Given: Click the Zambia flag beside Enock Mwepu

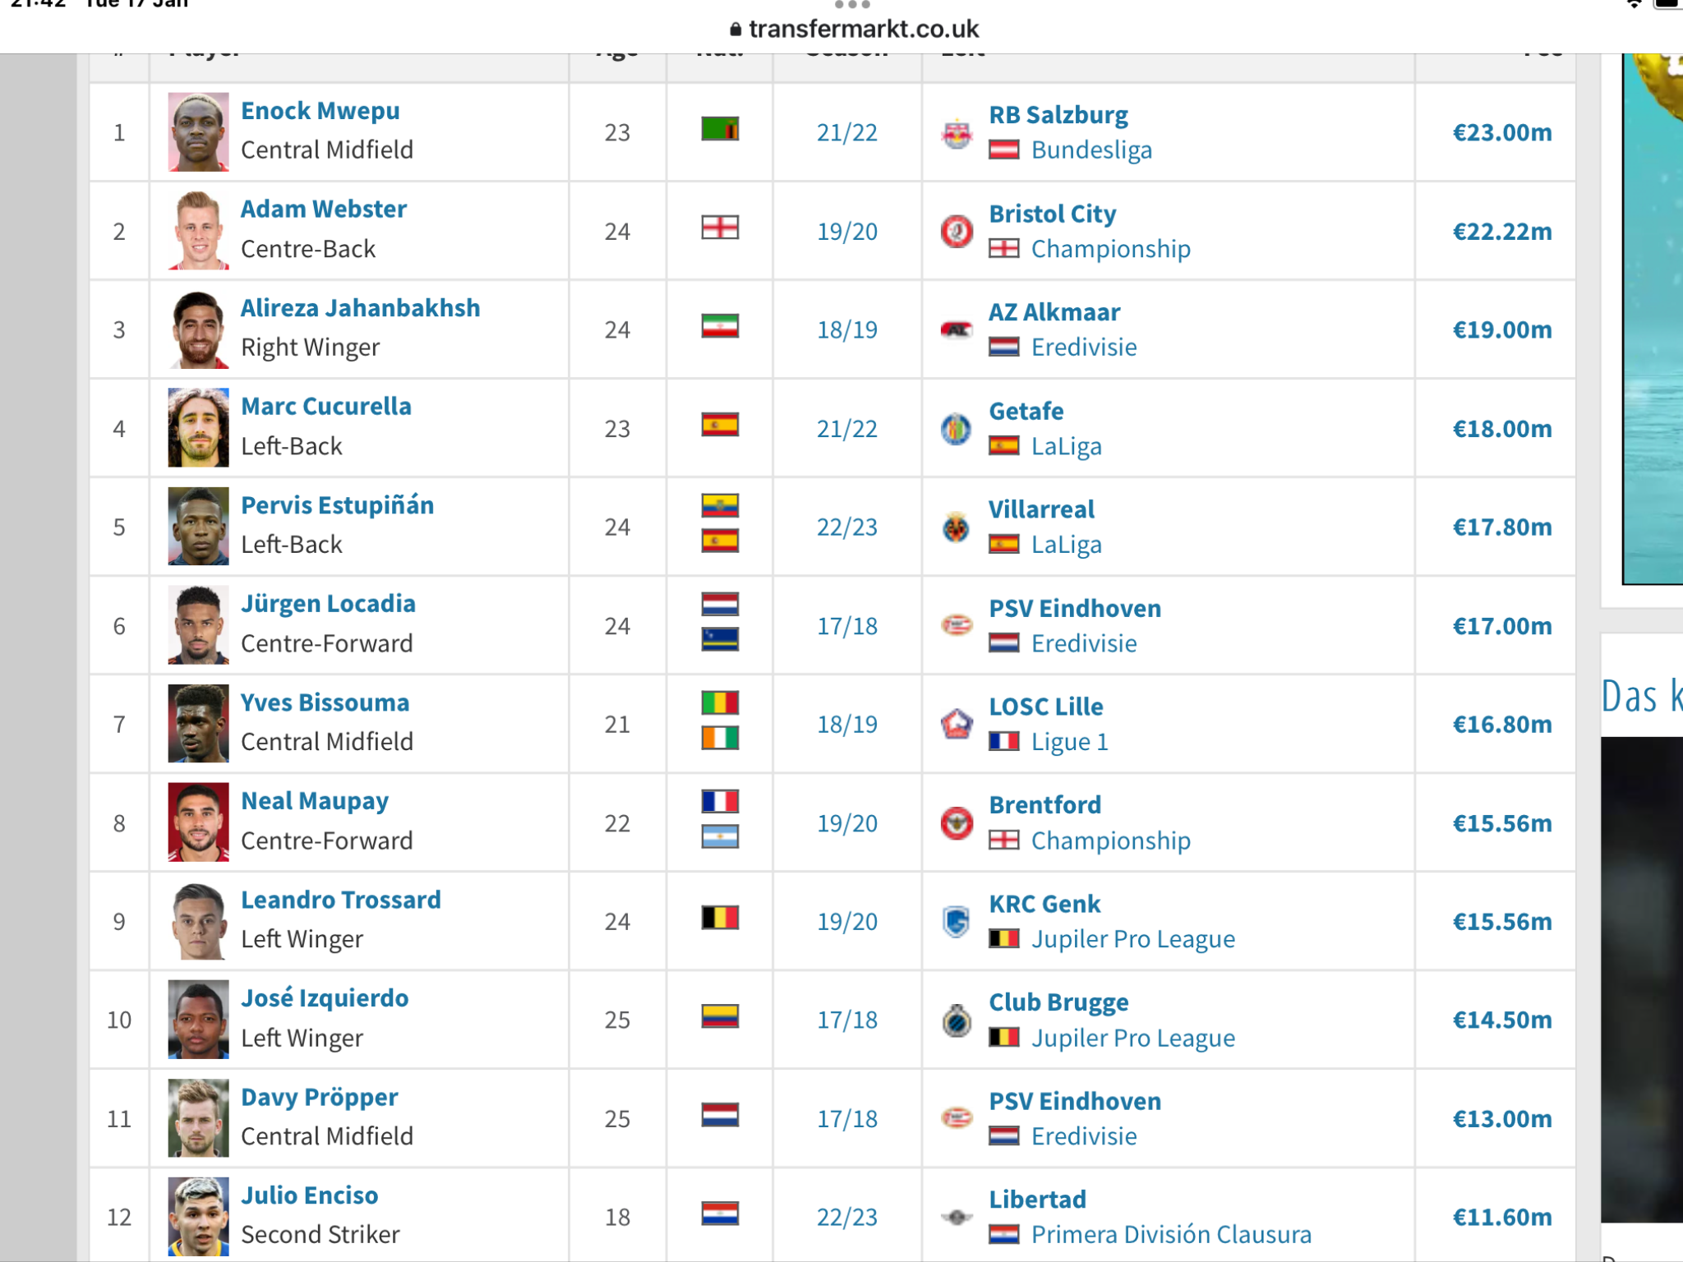Looking at the screenshot, I should coord(720,129).
